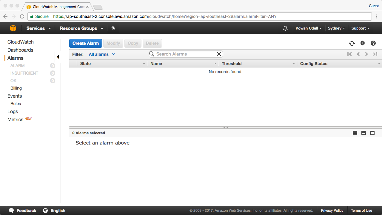Image resolution: width=382 pixels, height=215 pixels.
Task: Open the Name column dropdown arrow
Action: click(x=215, y=64)
